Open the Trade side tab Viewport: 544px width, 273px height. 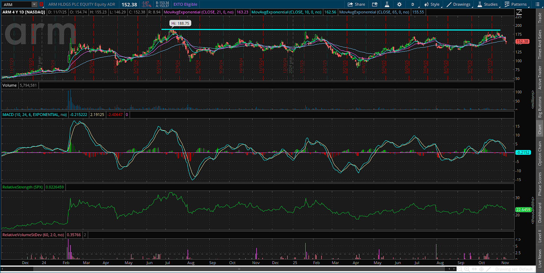[540, 18]
